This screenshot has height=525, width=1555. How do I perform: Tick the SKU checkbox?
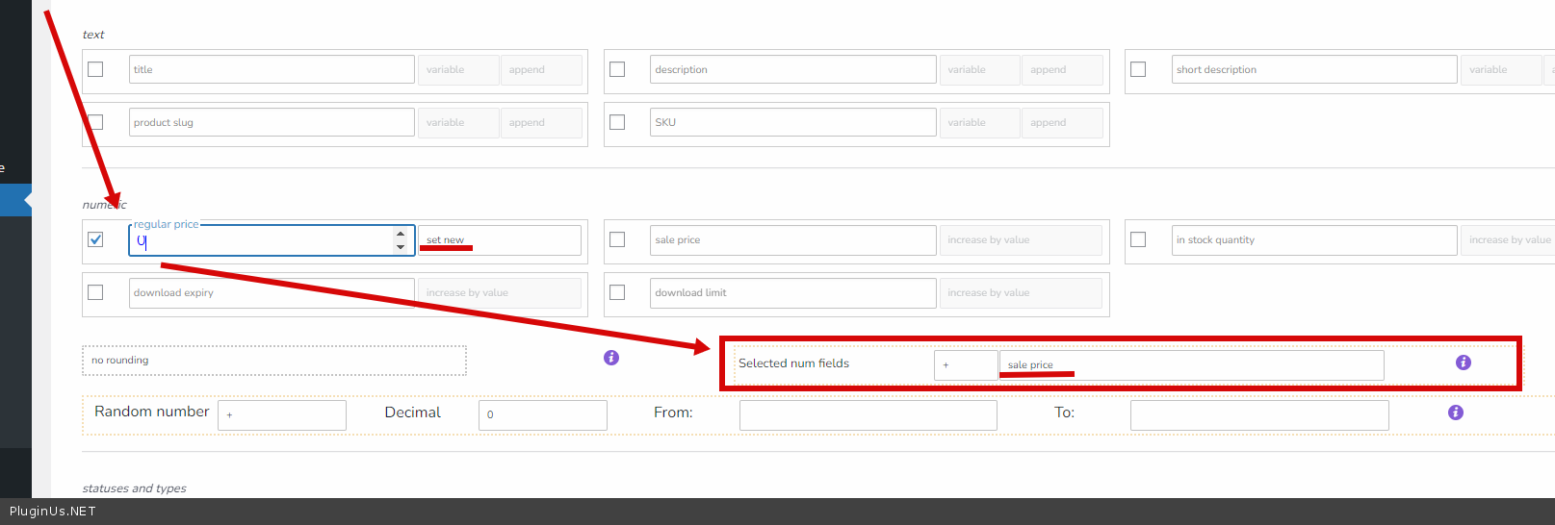[617, 122]
